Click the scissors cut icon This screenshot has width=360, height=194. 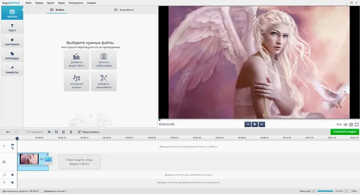(49, 132)
